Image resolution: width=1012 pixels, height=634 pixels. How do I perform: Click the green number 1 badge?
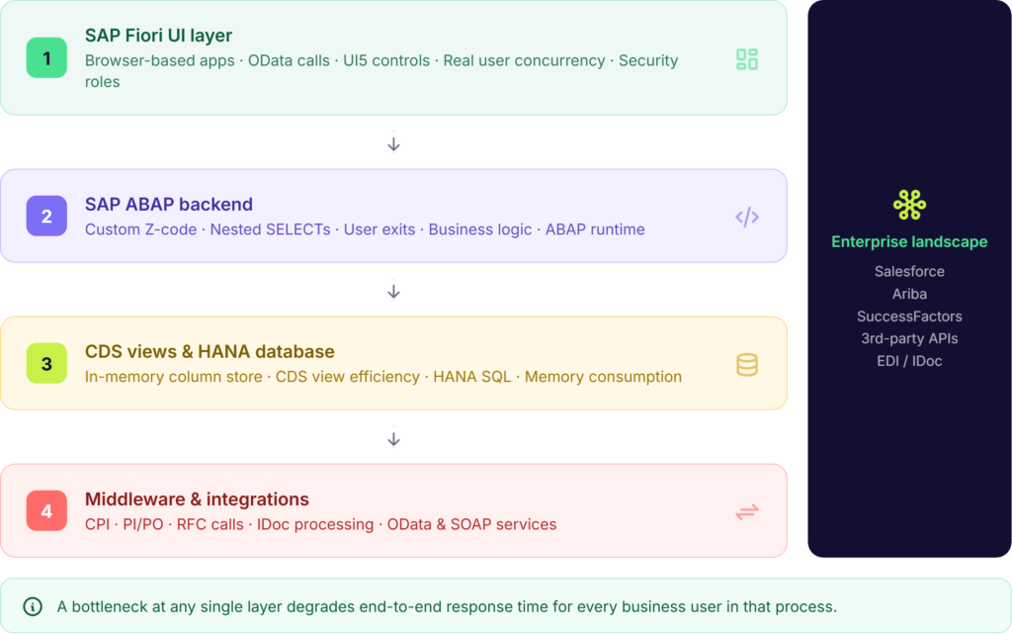pos(46,58)
